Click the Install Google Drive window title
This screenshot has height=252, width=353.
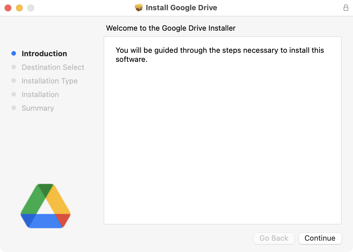[x=181, y=8]
